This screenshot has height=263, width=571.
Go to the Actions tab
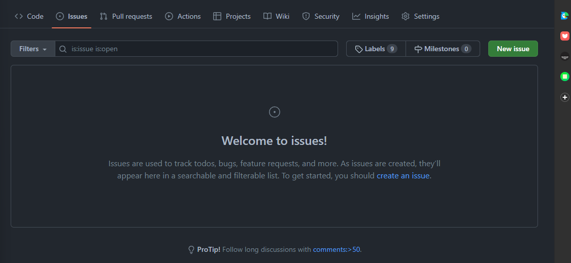tap(183, 16)
